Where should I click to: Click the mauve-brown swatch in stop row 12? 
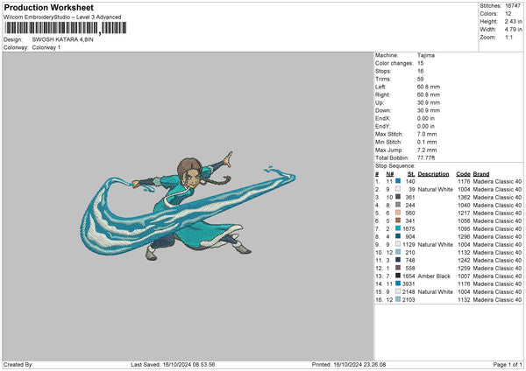tap(398, 268)
